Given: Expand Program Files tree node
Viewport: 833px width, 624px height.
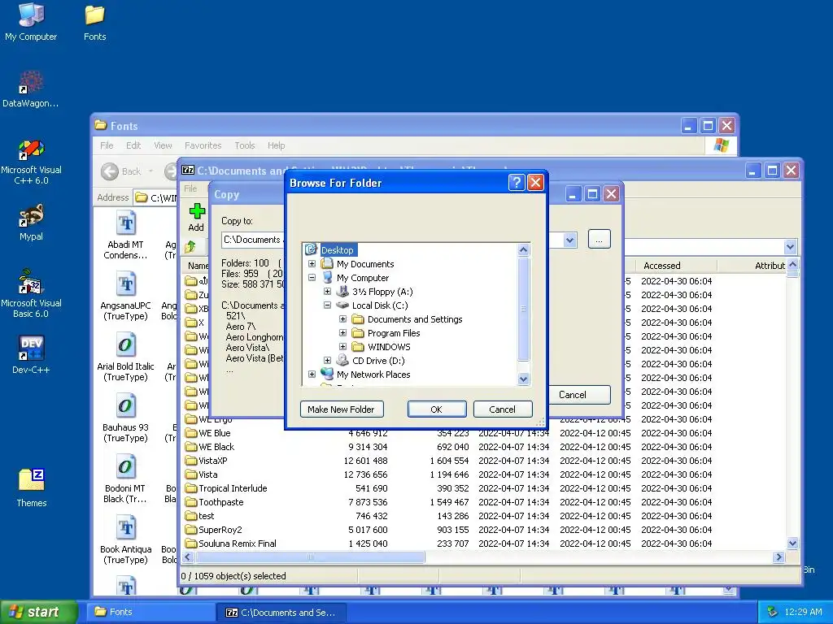Looking at the screenshot, I should coord(342,332).
